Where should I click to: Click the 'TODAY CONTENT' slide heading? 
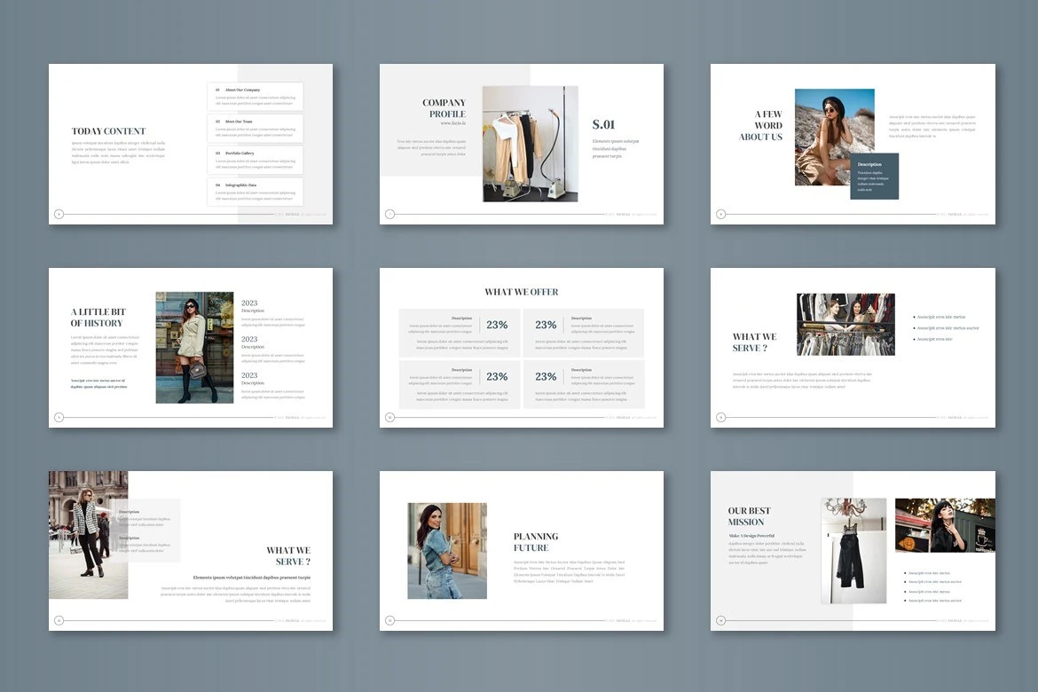[x=108, y=131]
